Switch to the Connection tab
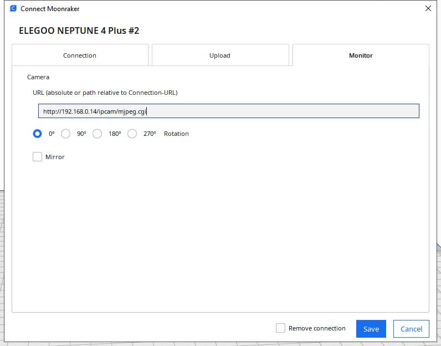 pyautogui.click(x=80, y=55)
